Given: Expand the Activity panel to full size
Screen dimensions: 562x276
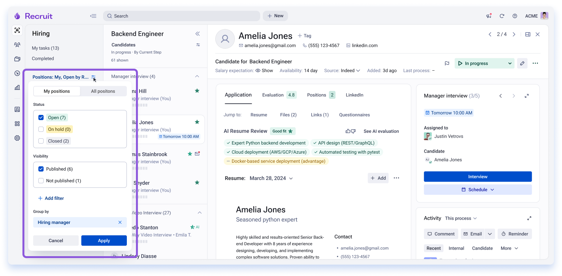Looking at the screenshot, I should click(x=529, y=218).
